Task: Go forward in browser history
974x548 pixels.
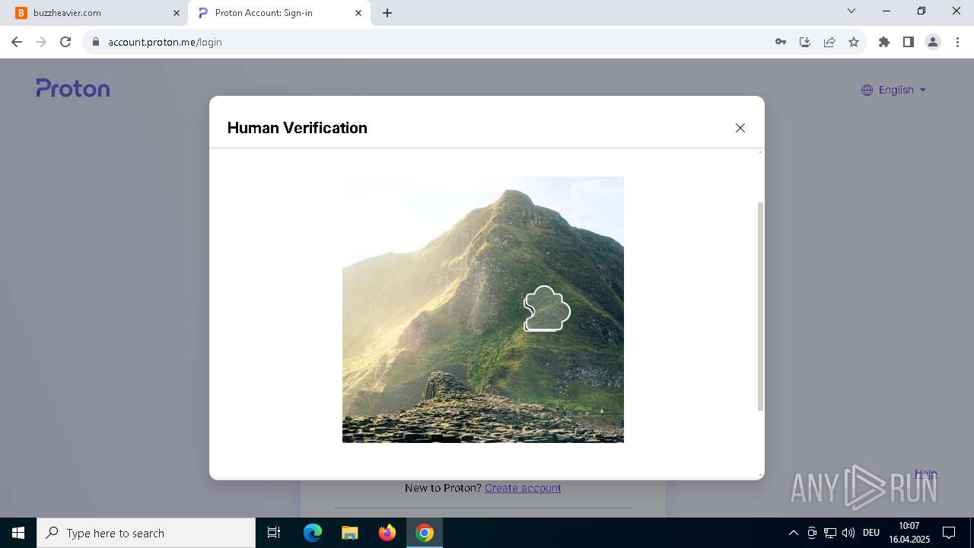Action: pos(41,42)
